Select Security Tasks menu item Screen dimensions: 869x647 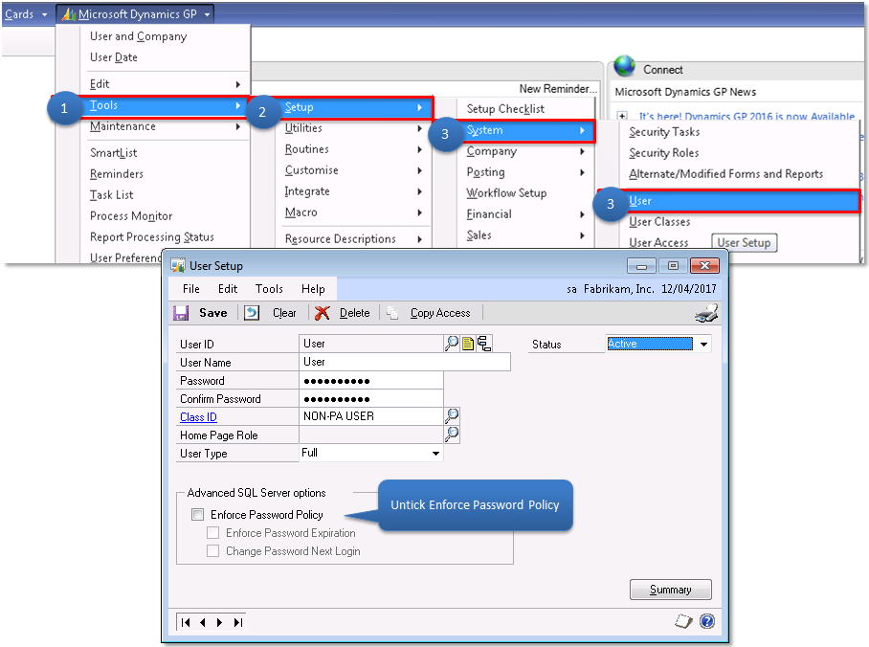point(664,132)
